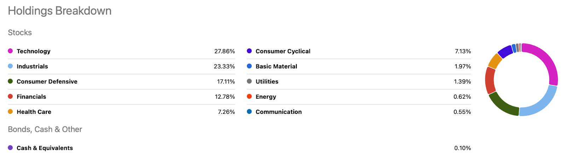
Task: Click the Basic Material label
Action: pyautogui.click(x=276, y=66)
